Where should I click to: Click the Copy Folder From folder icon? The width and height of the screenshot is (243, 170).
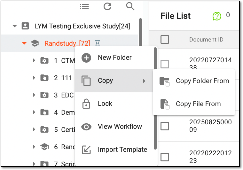click(x=164, y=81)
